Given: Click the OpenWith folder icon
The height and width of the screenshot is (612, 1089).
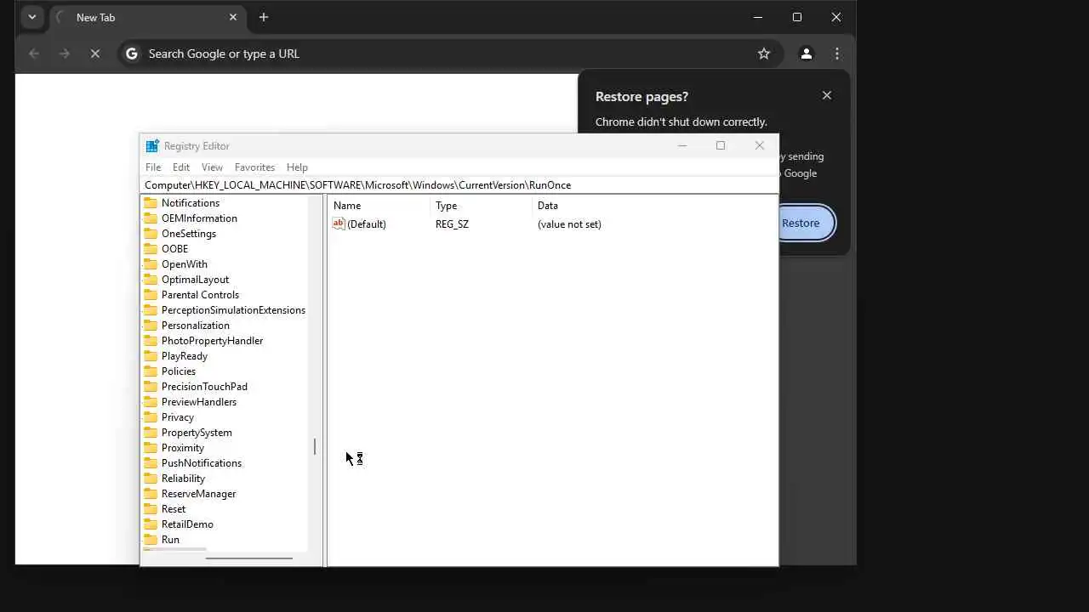Looking at the screenshot, I should pyautogui.click(x=151, y=264).
